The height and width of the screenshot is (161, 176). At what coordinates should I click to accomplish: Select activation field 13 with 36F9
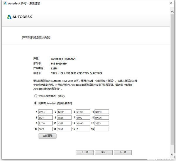(45, 129)
